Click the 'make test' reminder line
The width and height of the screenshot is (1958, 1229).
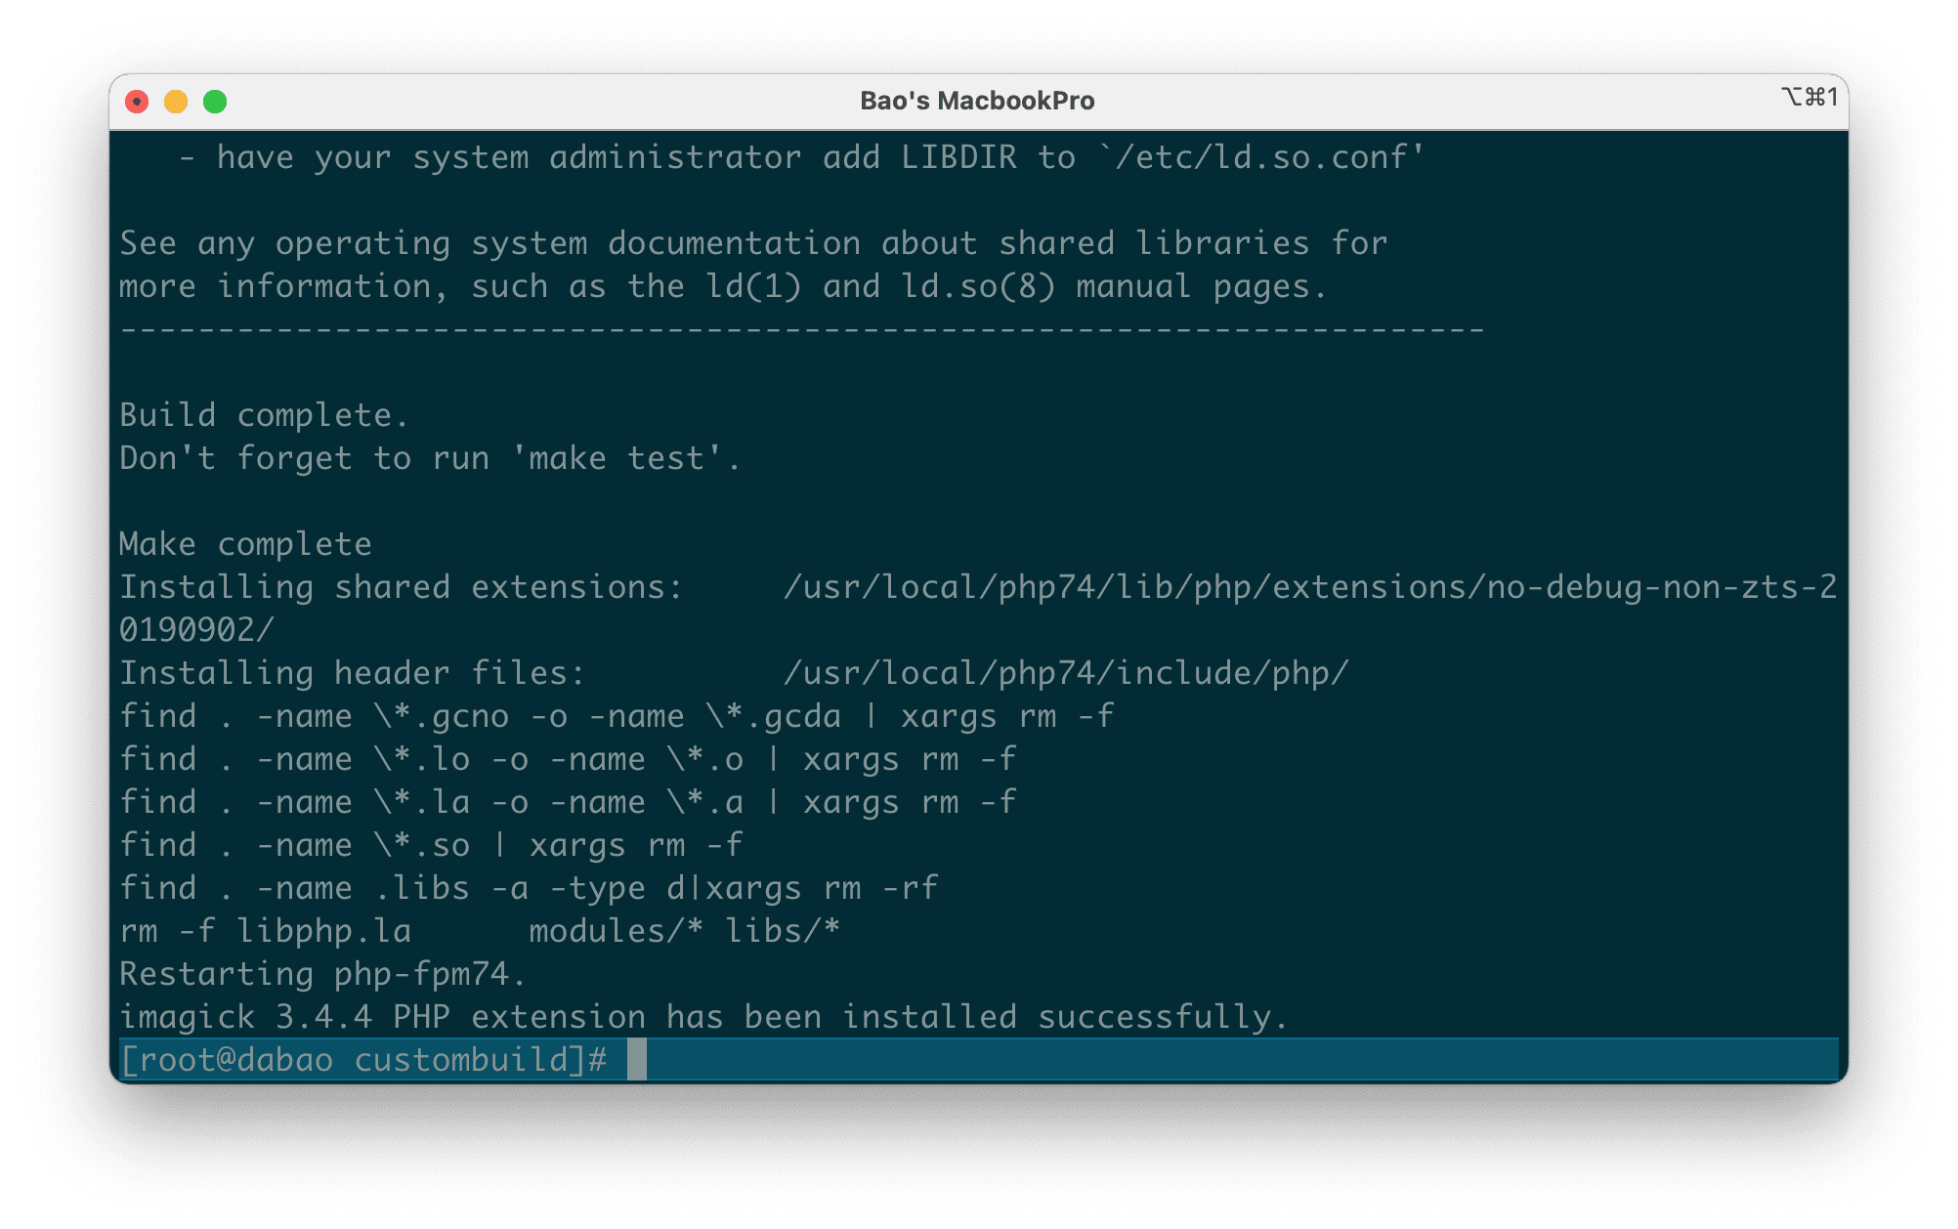click(430, 458)
